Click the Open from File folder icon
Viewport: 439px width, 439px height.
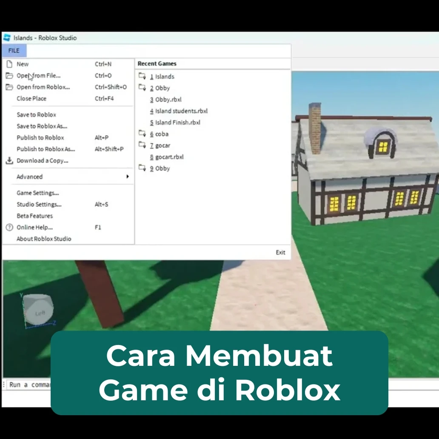coord(9,75)
